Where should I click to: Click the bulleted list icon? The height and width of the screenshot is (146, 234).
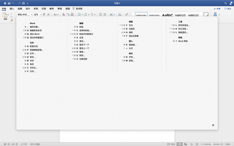tap(79, 15)
